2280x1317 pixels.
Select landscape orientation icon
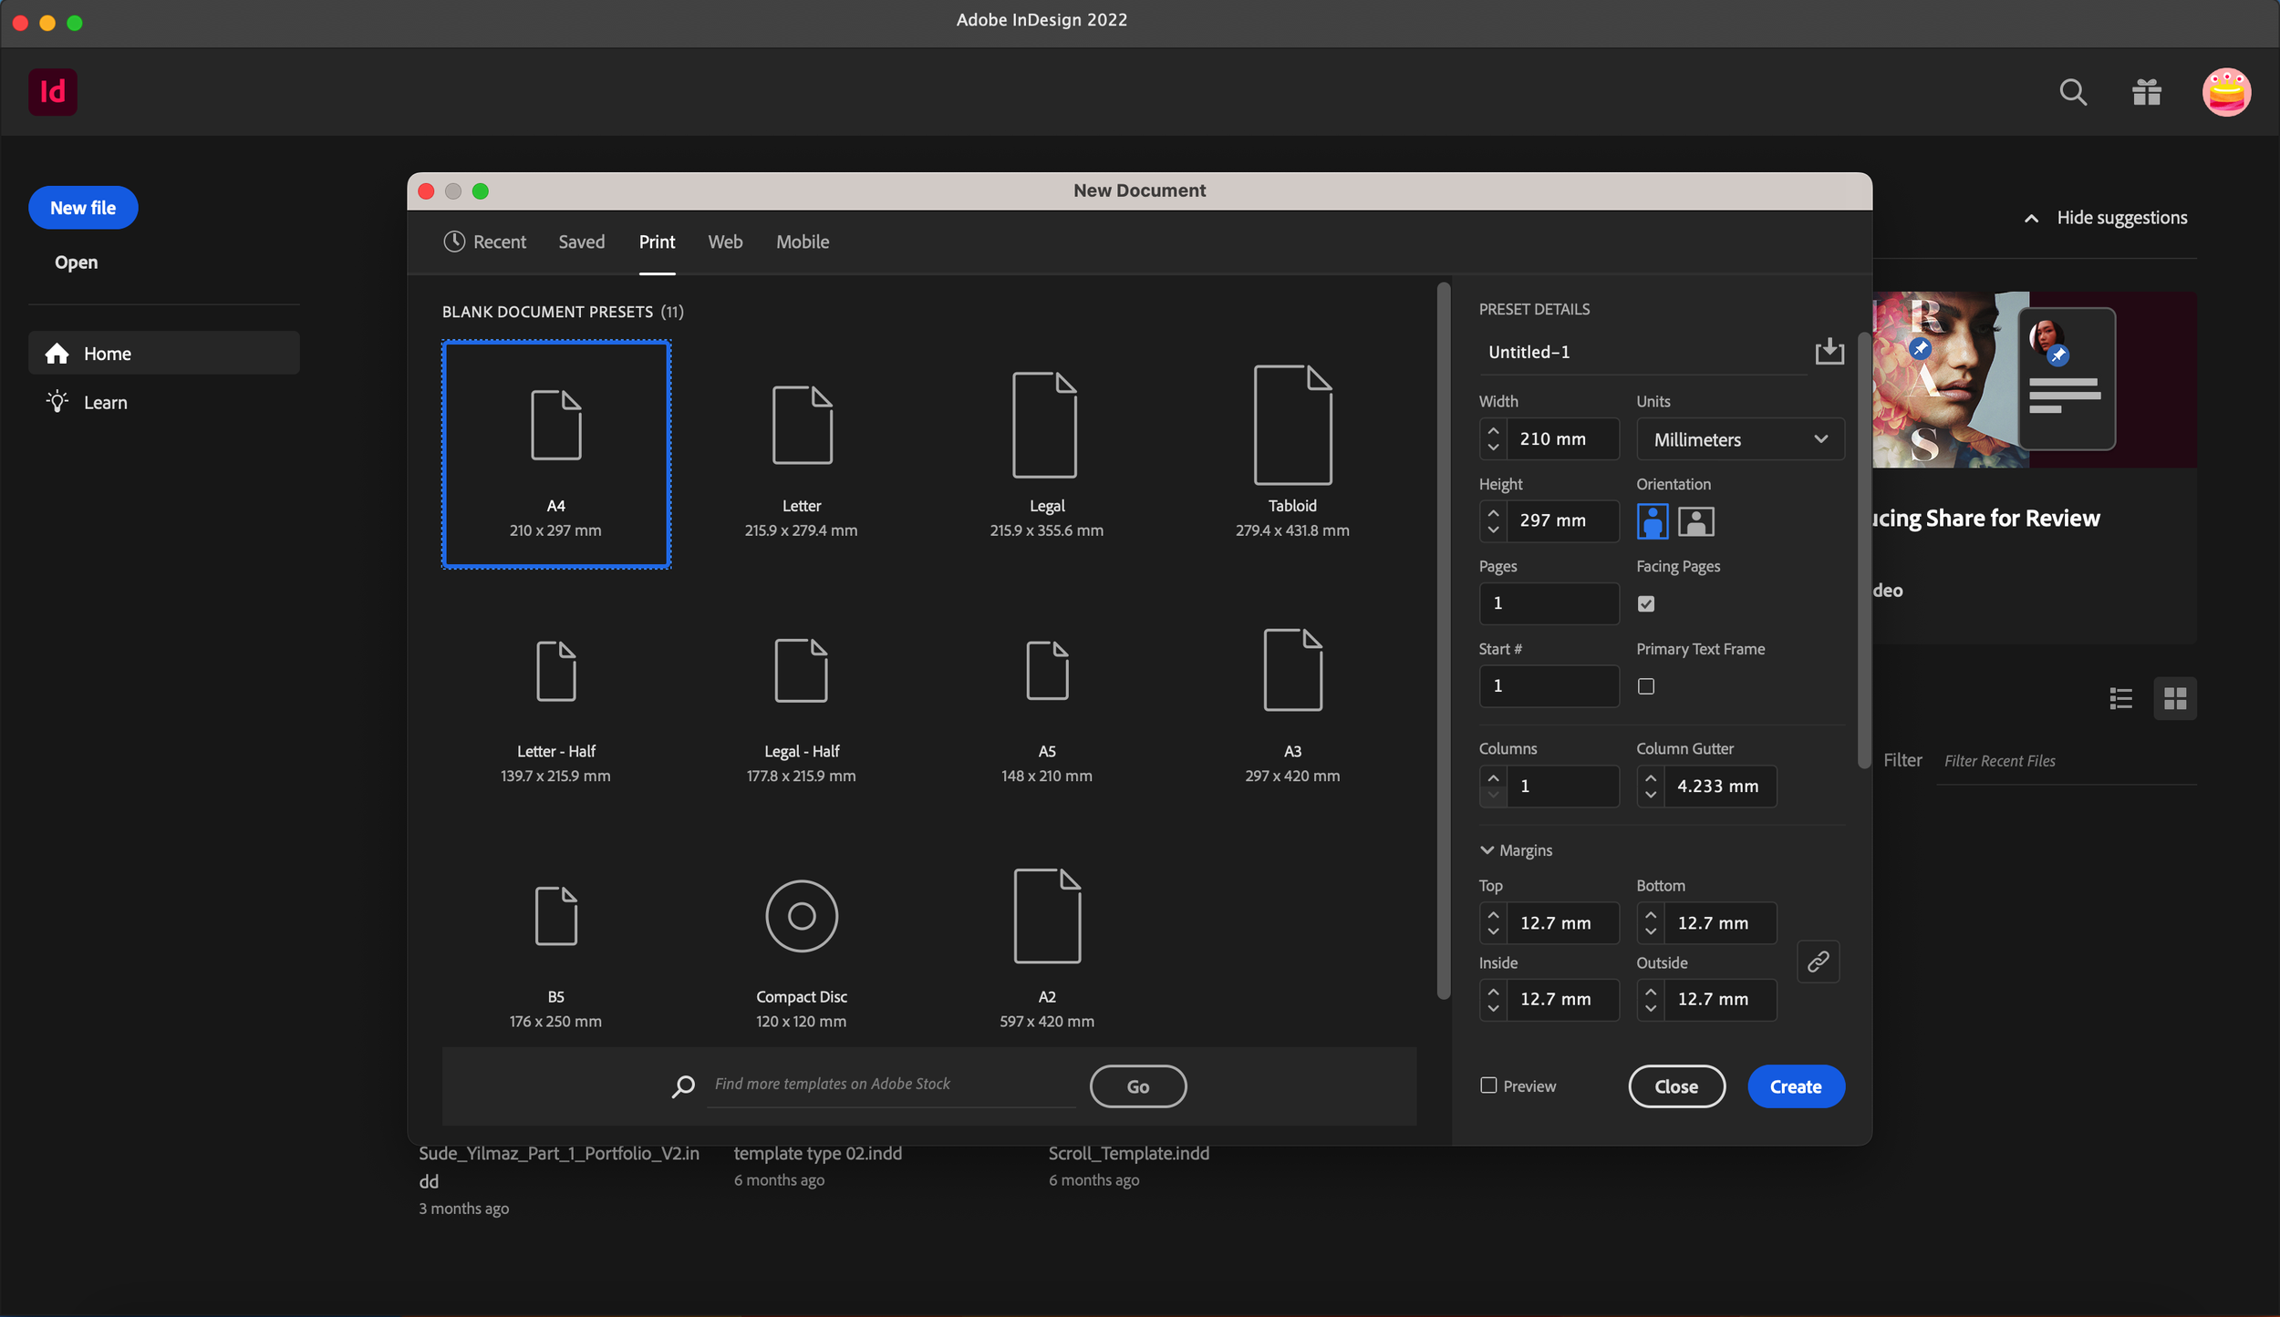coord(1696,521)
